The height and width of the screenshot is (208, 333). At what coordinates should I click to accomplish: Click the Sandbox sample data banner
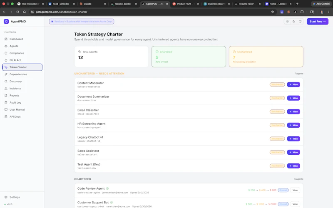82,22
